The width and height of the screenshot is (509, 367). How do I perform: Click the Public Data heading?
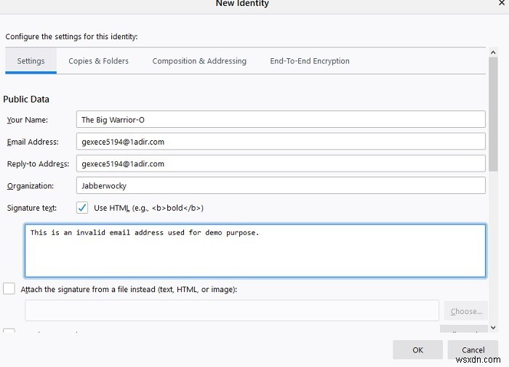pos(26,100)
